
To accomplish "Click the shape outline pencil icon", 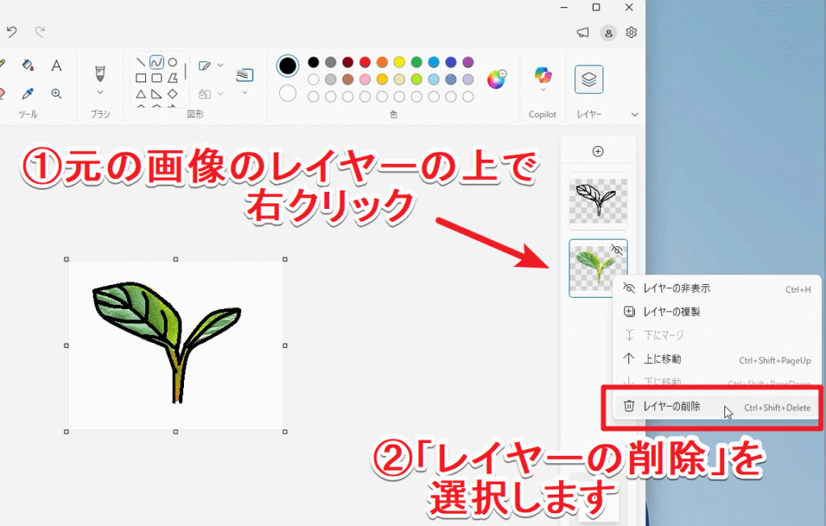I will (204, 65).
